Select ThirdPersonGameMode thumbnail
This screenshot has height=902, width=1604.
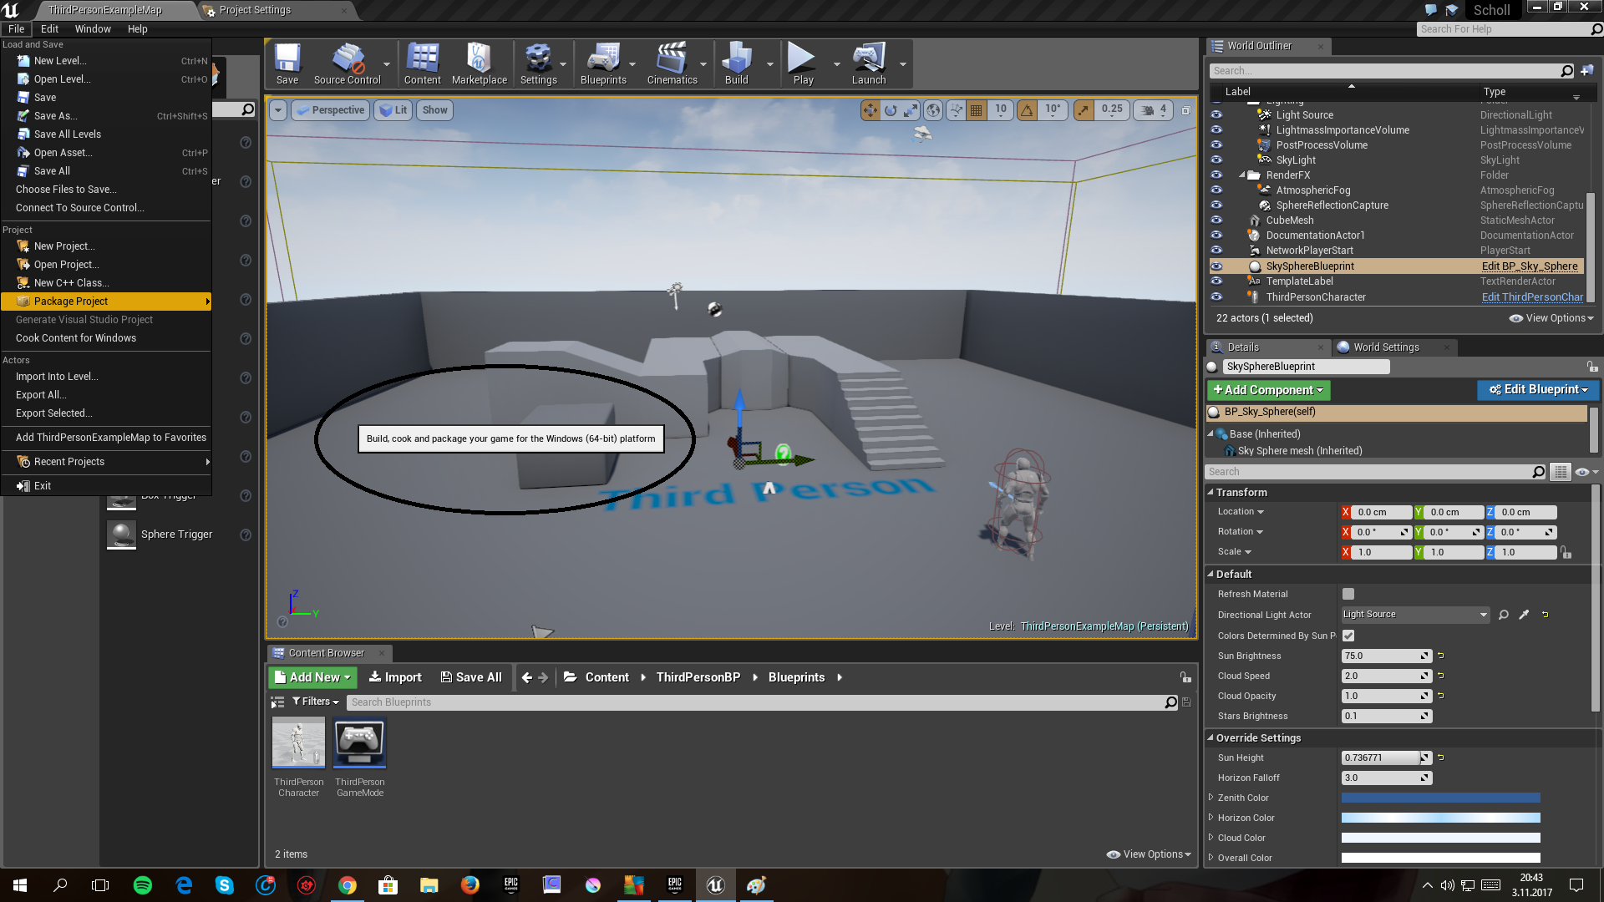coord(360,743)
